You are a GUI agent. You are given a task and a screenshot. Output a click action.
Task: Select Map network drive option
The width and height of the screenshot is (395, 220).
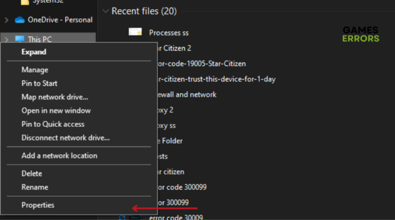pos(55,96)
